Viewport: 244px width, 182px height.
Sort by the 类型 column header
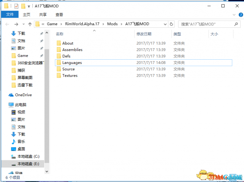(177, 34)
